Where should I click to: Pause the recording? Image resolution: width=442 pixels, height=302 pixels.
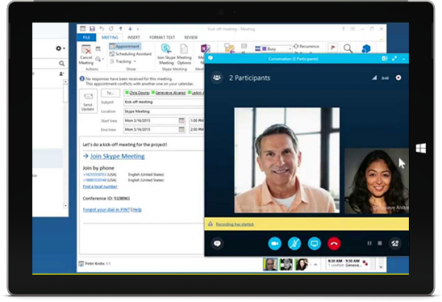tap(369, 243)
